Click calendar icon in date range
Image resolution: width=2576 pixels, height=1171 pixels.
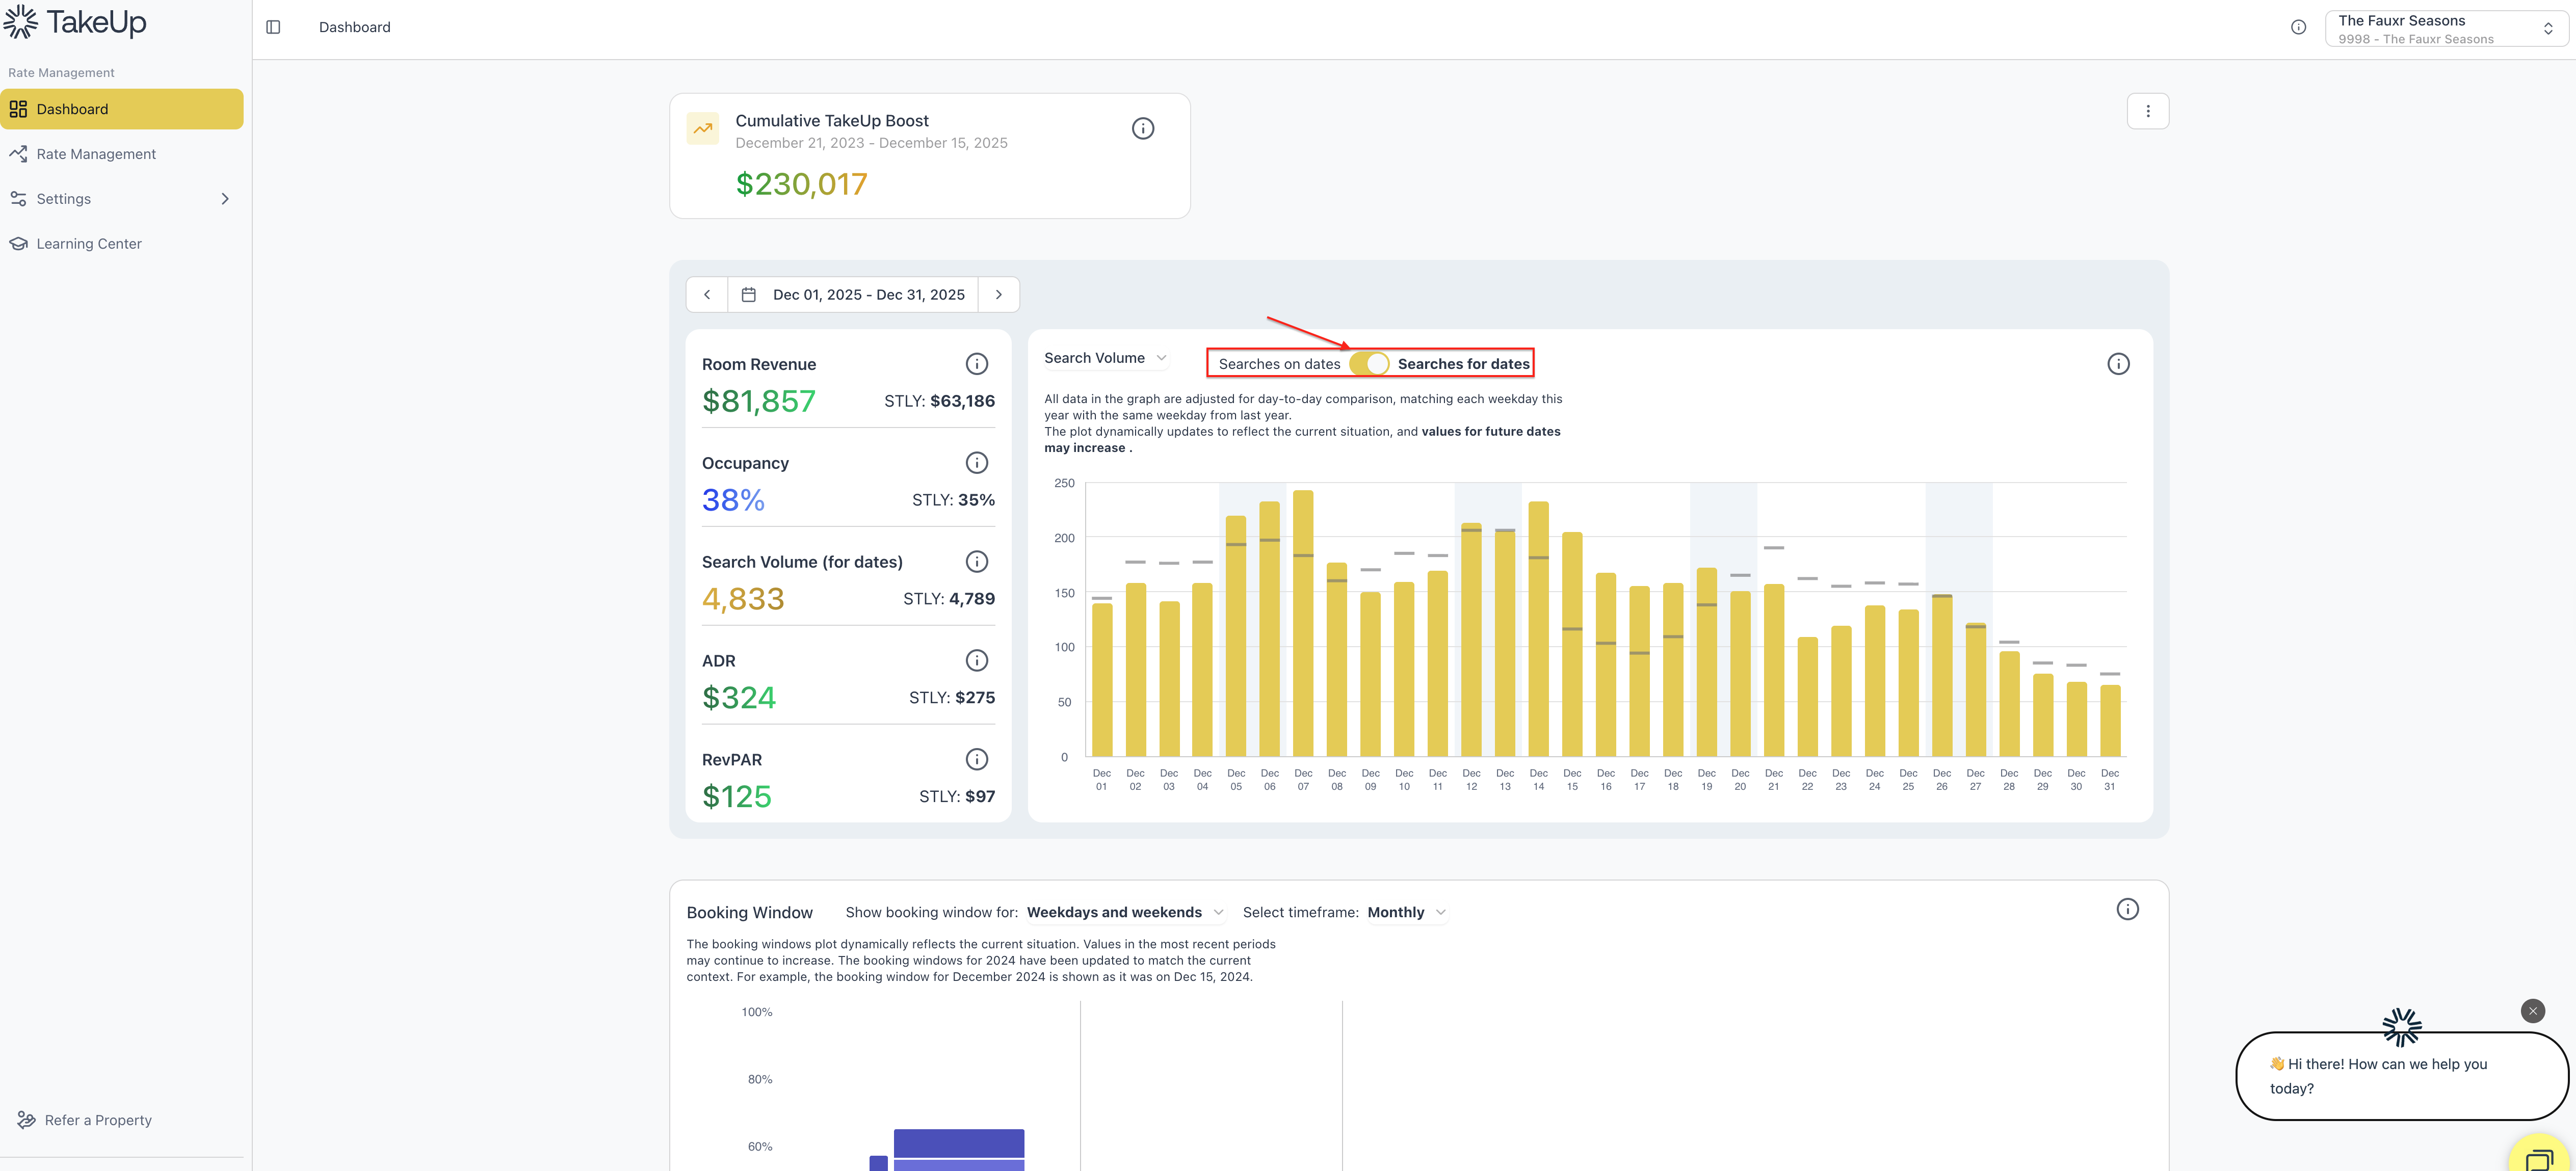pos(748,295)
